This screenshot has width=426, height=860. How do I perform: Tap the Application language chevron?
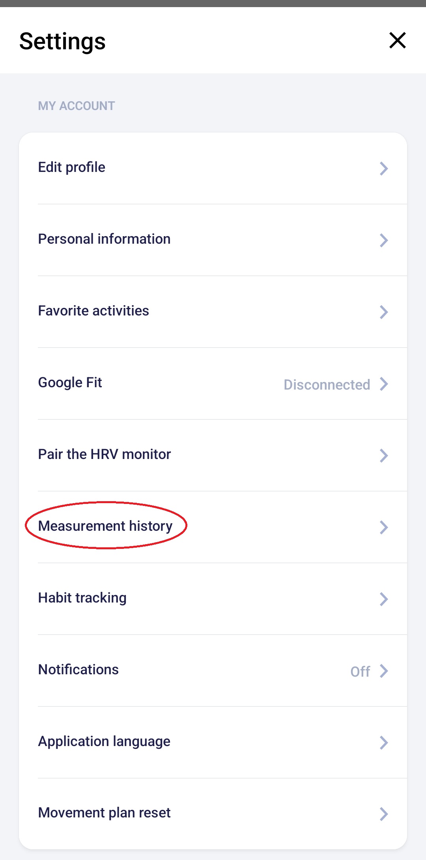tap(383, 743)
